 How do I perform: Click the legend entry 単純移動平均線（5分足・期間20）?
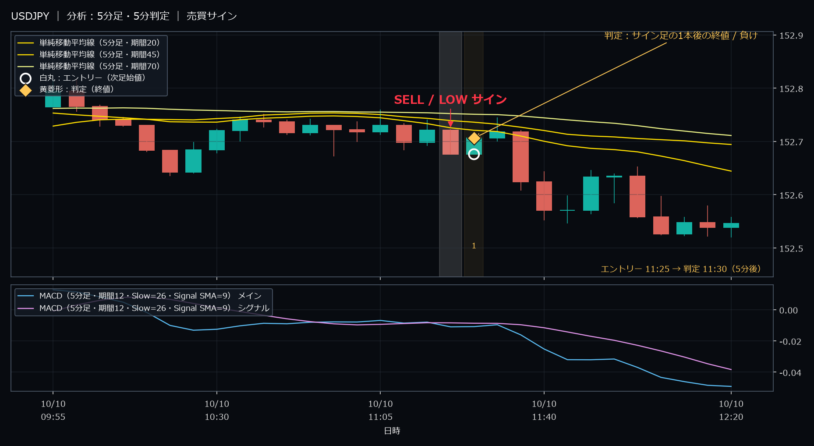tap(89, 42)
